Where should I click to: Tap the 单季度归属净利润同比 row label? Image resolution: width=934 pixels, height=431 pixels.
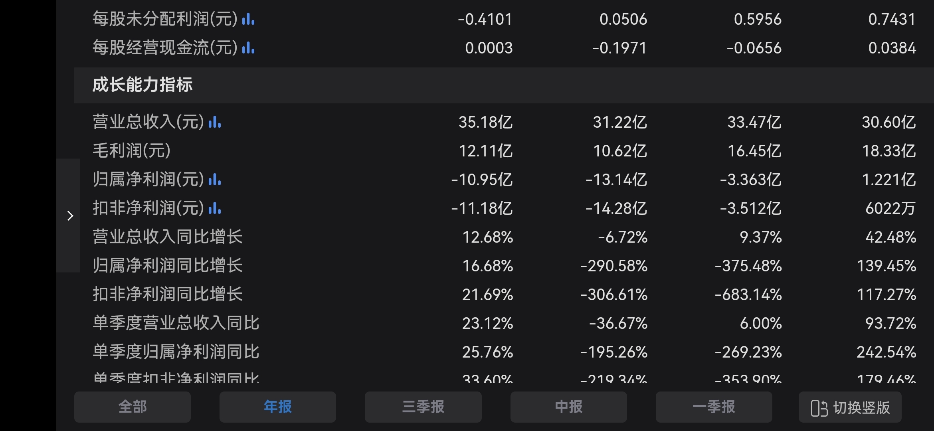(176, 352)
